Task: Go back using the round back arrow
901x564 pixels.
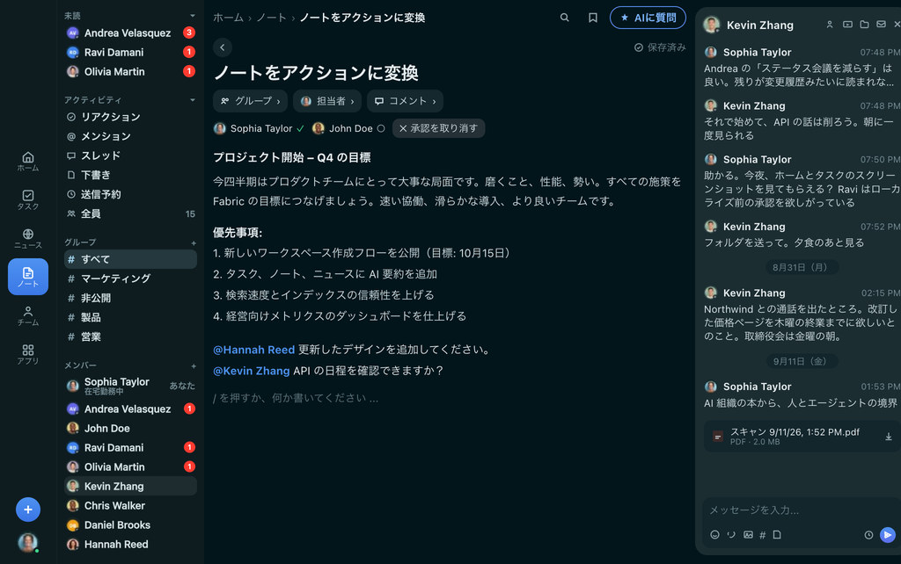Action: (x=223, y=47)
